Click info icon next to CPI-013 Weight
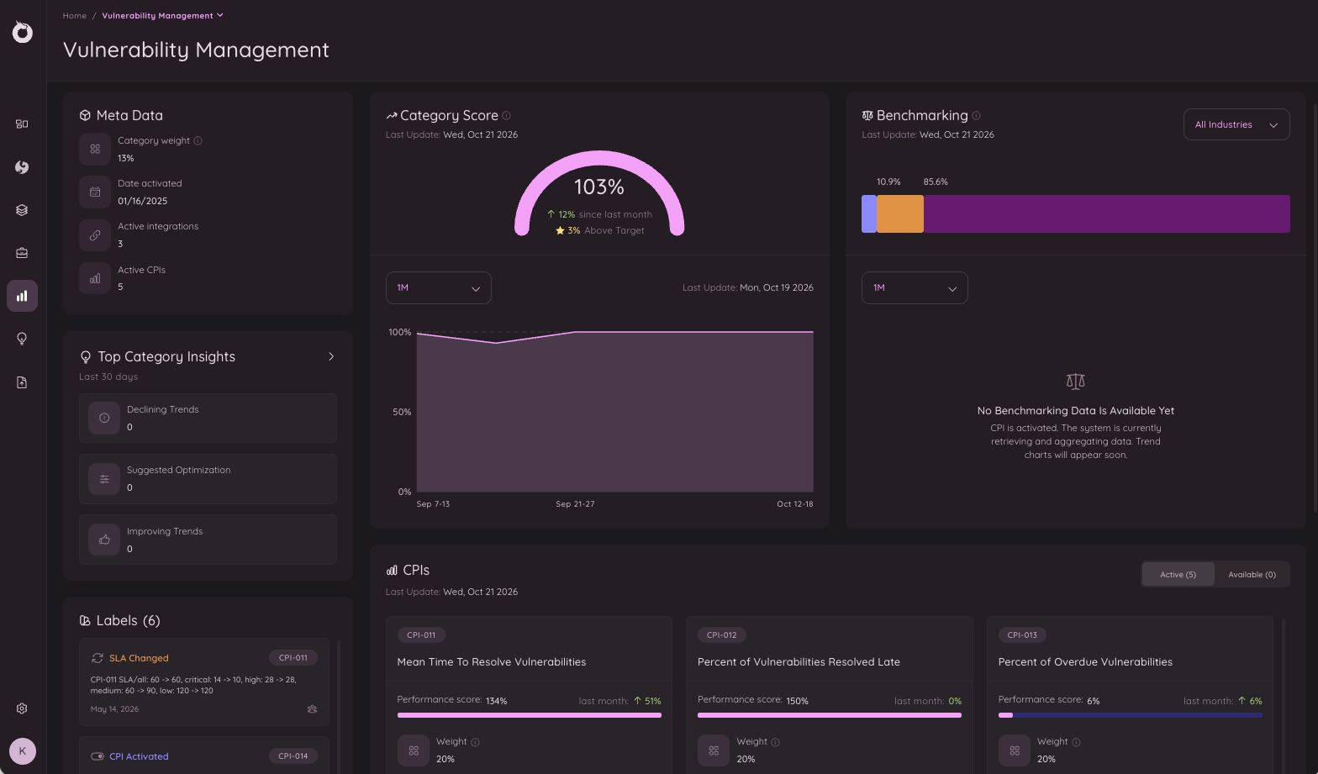 click(x=1077, y=742)
